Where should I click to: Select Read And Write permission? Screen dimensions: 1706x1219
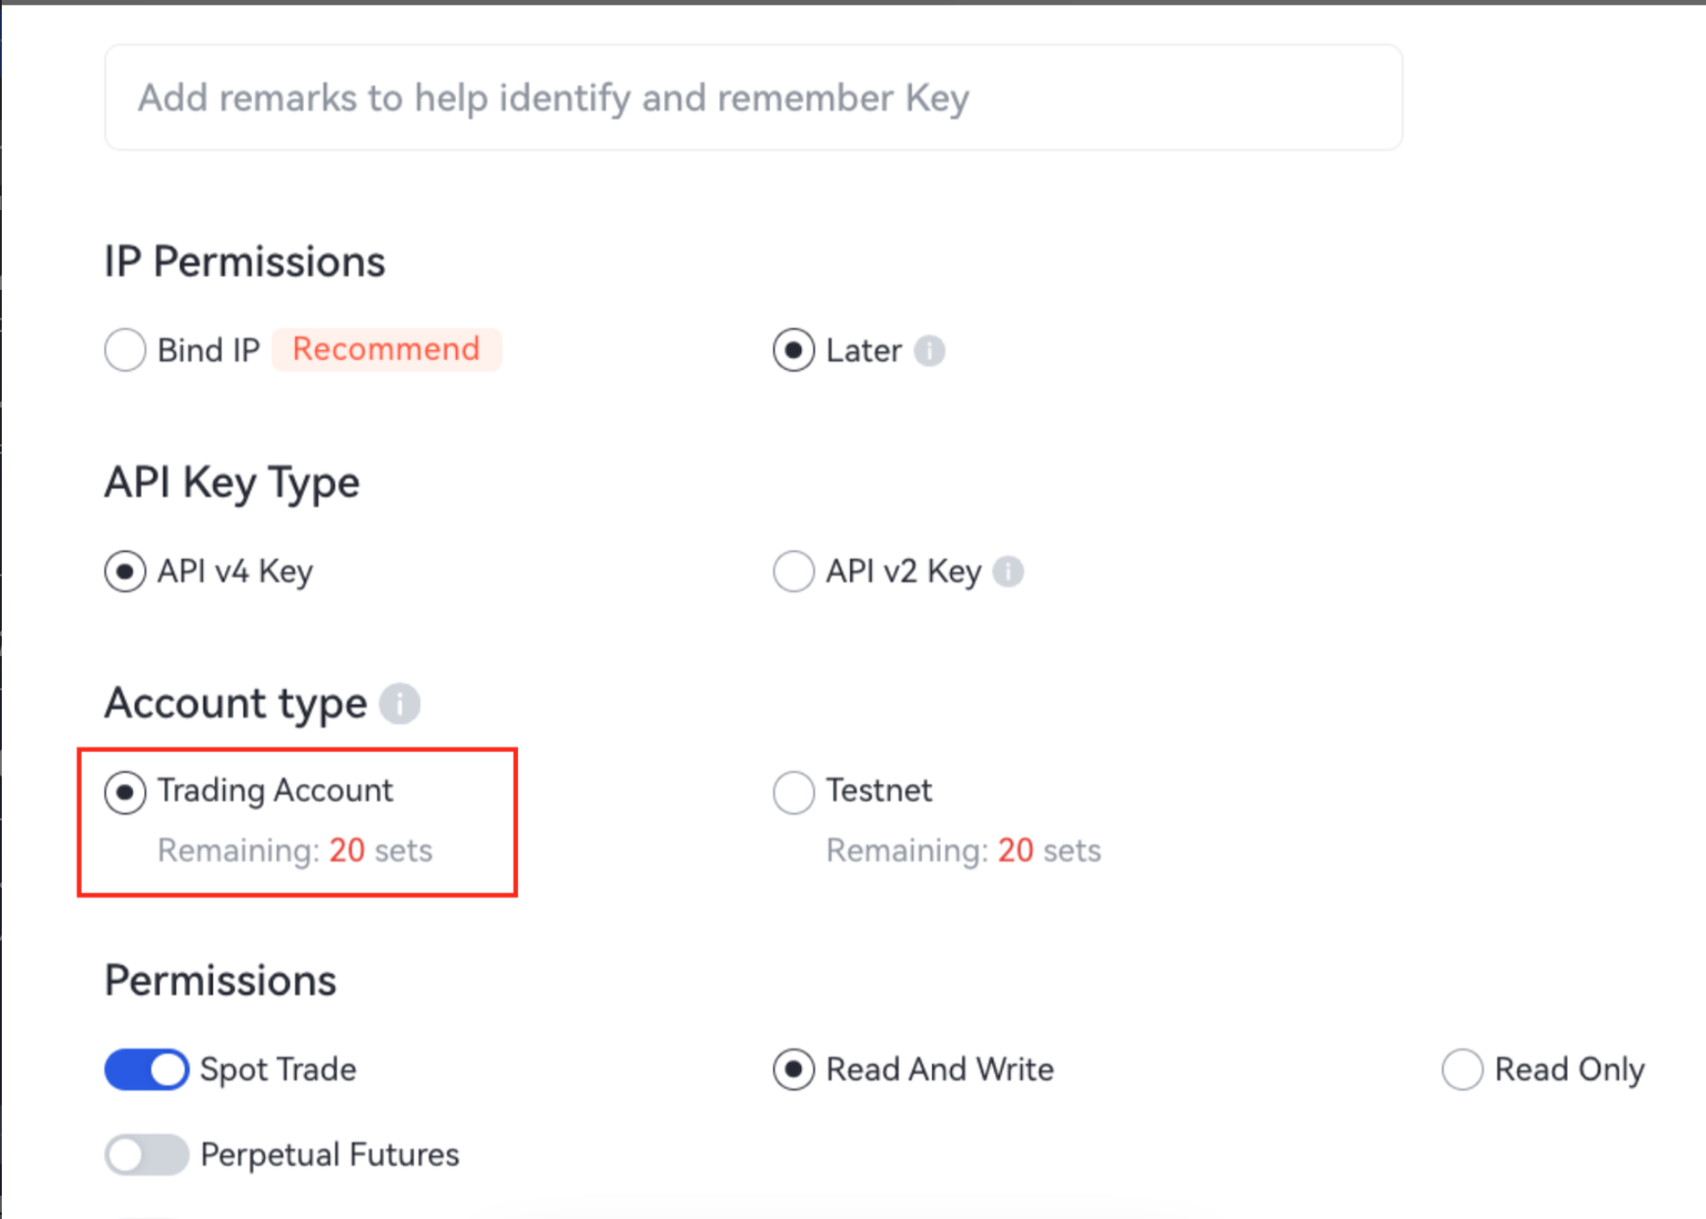(x=794, y=1069)
